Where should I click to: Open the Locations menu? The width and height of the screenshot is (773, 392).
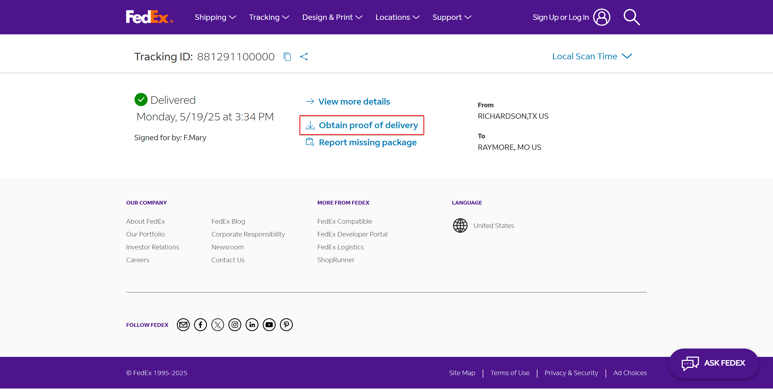[x=397, y=17]
